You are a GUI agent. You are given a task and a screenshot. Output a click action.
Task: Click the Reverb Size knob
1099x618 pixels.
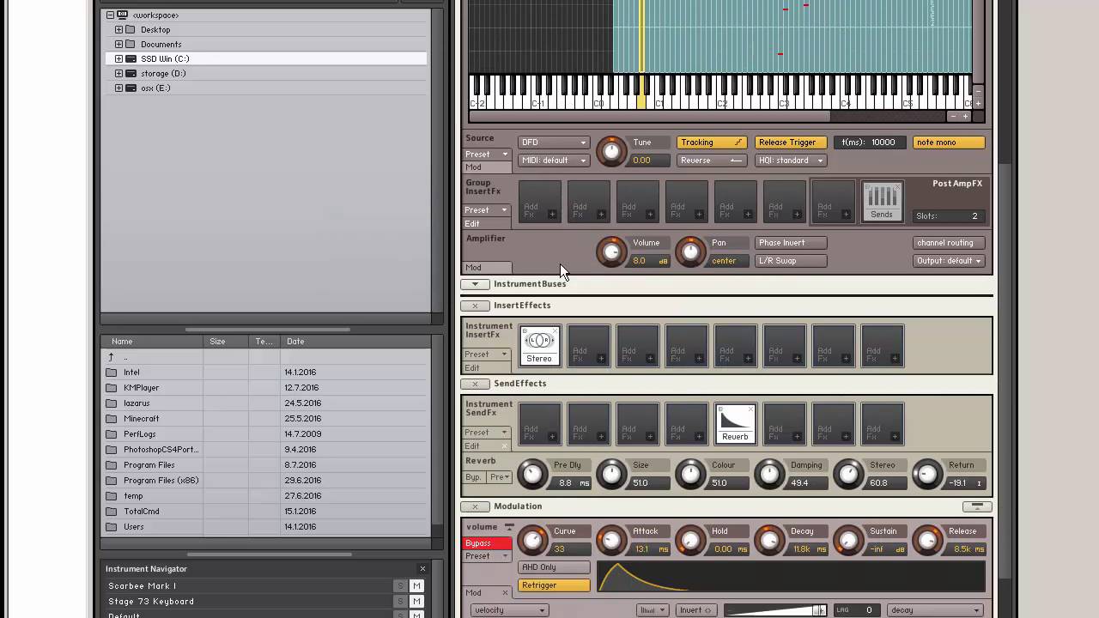point(611,474)
